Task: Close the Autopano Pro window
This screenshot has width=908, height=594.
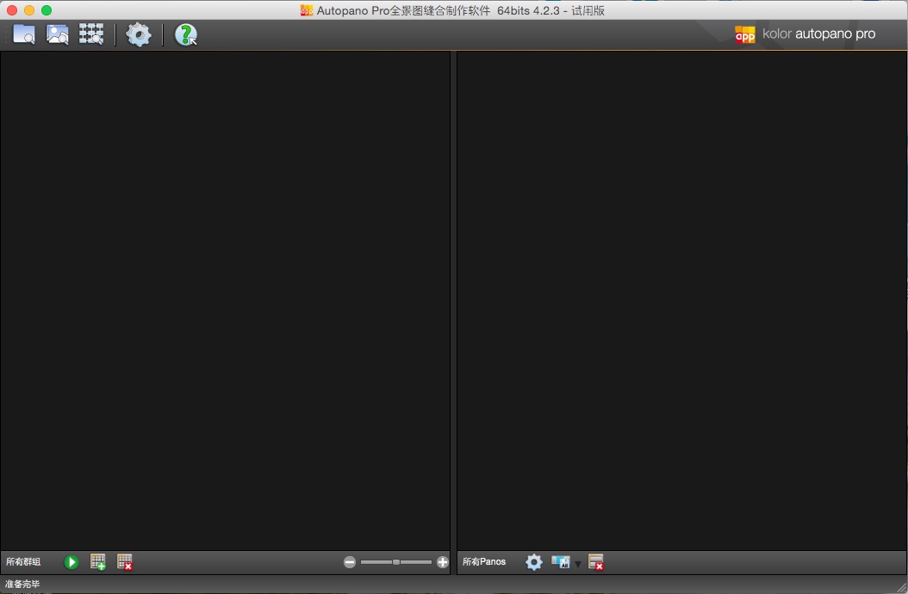Action: click(x=11, y=10)
